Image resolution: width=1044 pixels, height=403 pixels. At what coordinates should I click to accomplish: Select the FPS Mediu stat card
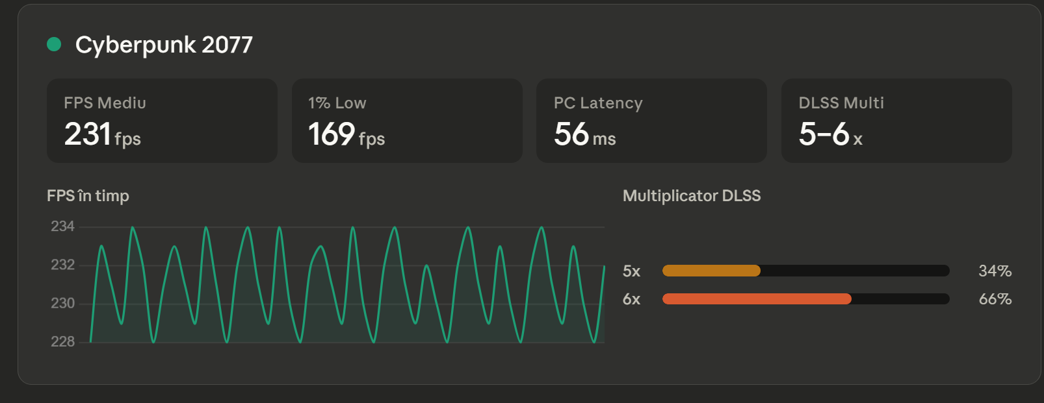tap(162, 121)
